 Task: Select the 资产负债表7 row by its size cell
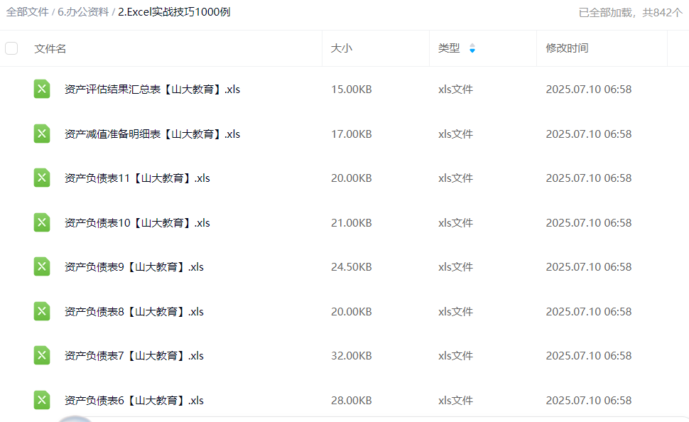tap(351, 356)
